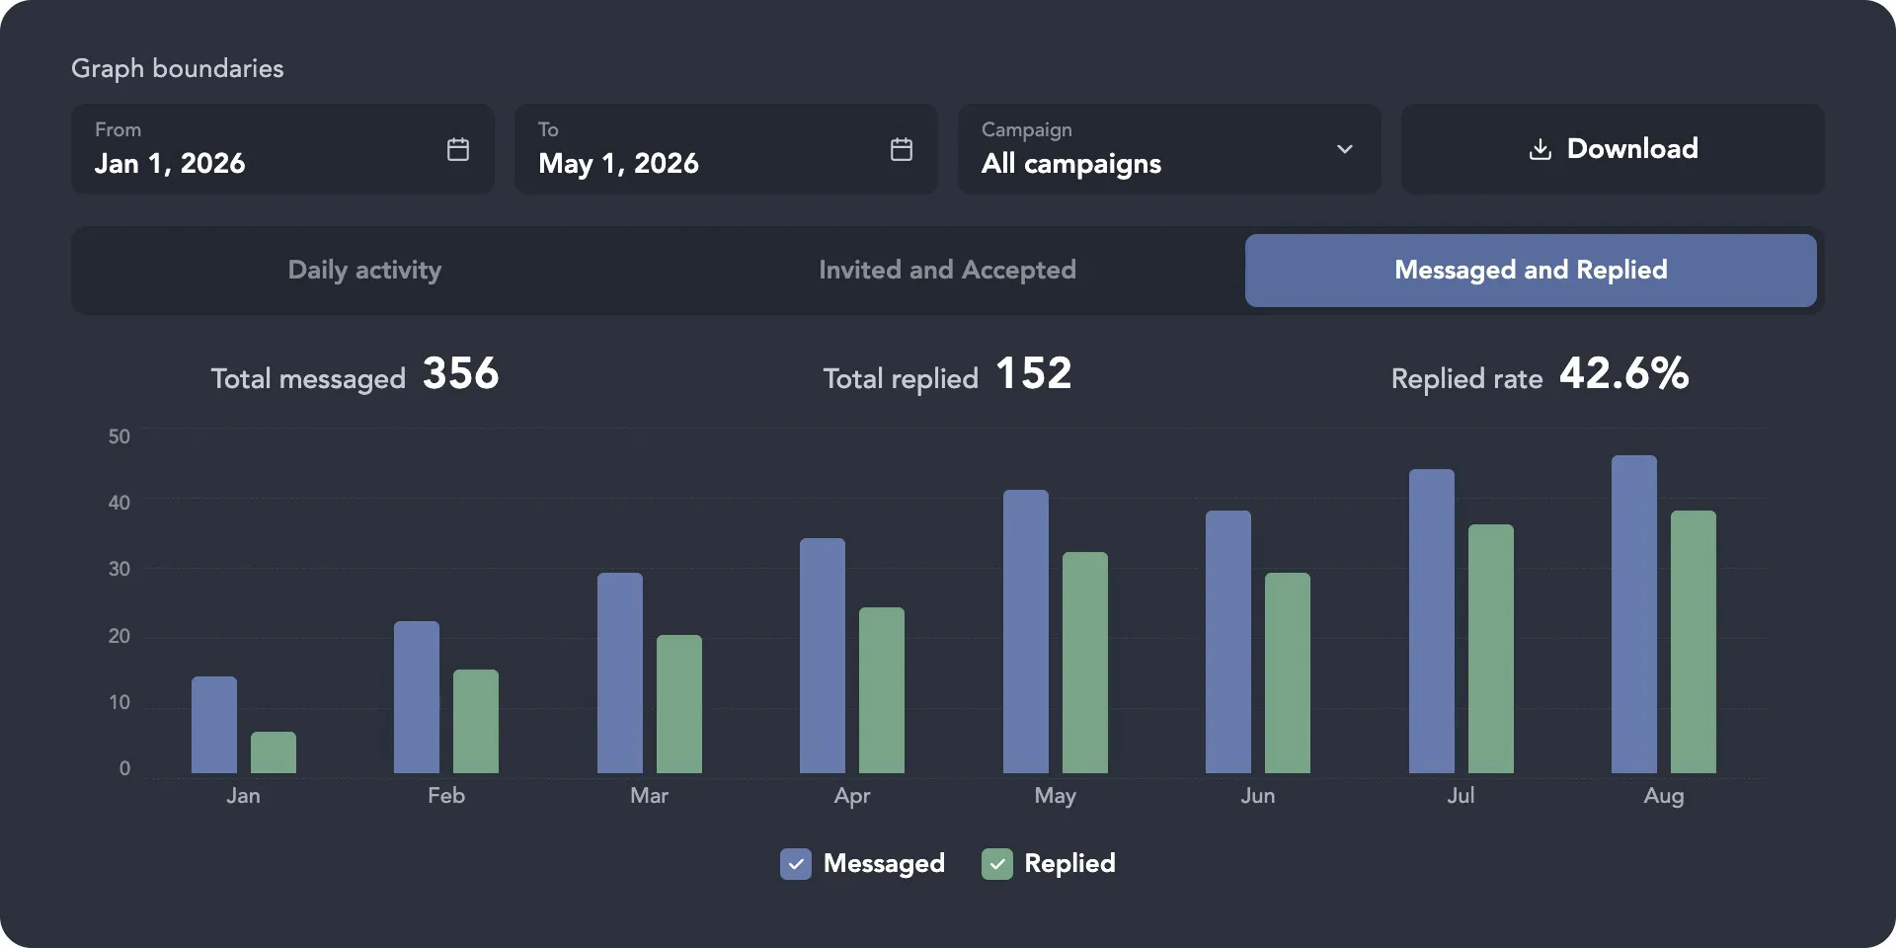Click the Aug replied green bar

(x=1694, y=642)
